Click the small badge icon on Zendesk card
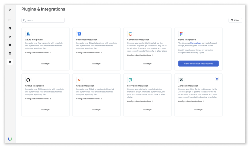Image resolution: width=250 pixels, height=148 pixels. tap(217, 79)
